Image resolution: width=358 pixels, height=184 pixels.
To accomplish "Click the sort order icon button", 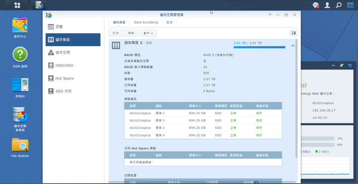I will click(294, 33).
